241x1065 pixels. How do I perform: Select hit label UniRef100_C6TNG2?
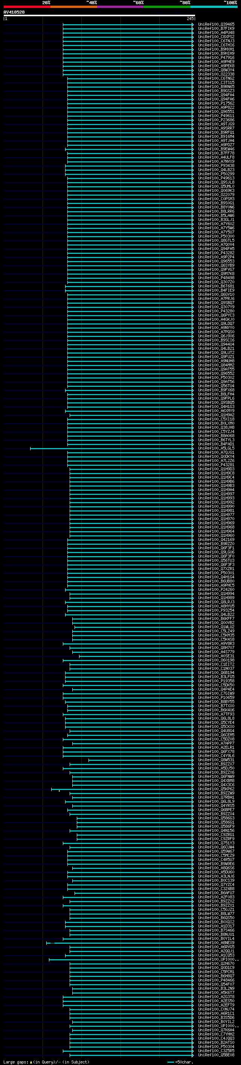click(x=216, y=79)
